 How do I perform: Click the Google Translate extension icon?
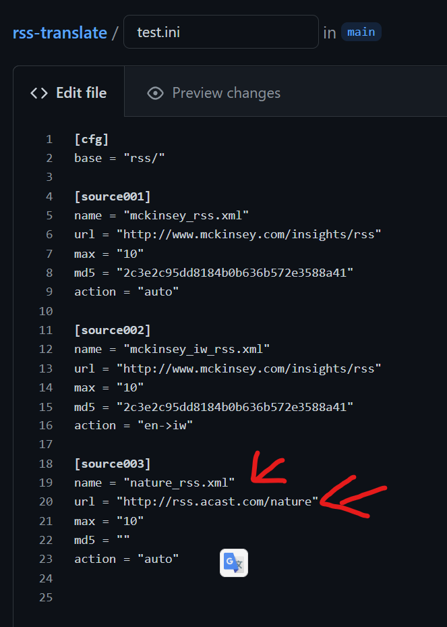pyautogui.click(x=234, y=563)
